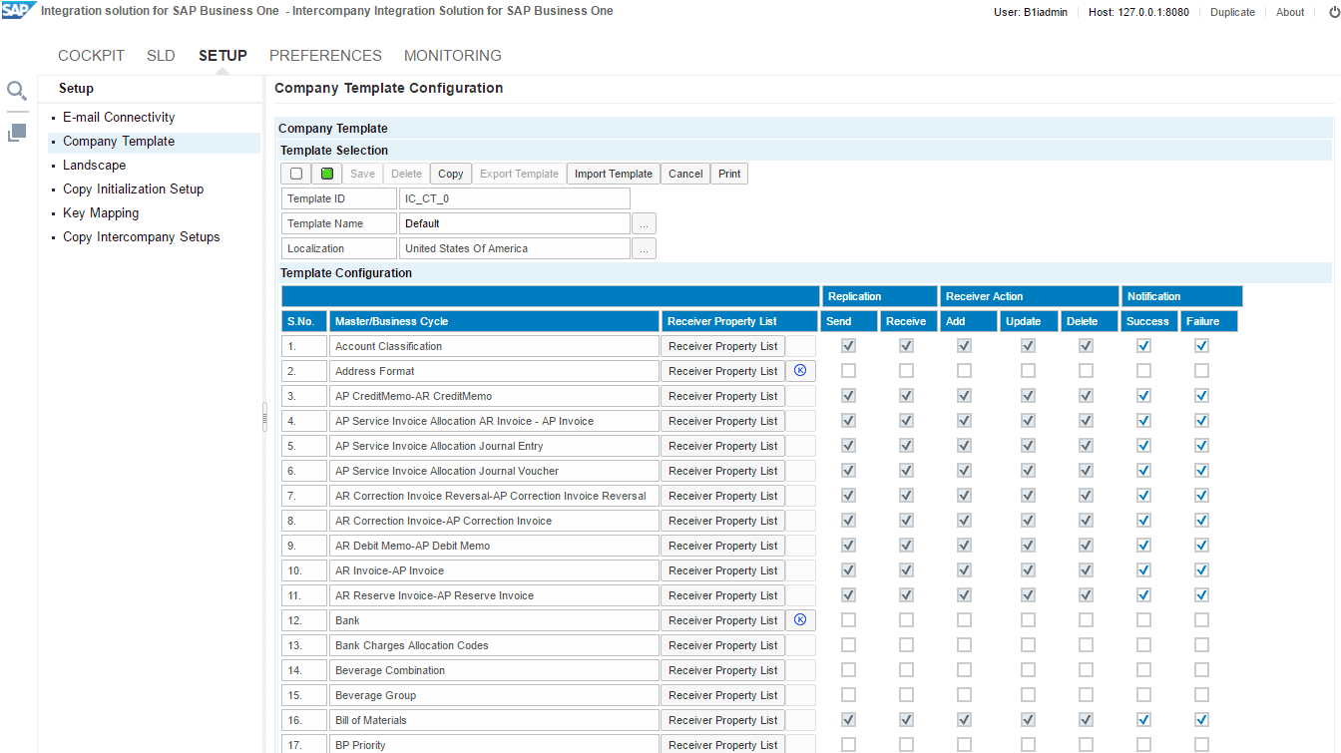
Task: Toggle Success checkbox for AR Correction Invoice Reversal row
Action: click(x=1144, y=496)
